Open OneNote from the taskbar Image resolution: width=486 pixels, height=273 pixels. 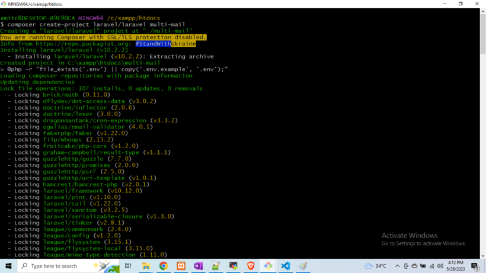(198, 266)
